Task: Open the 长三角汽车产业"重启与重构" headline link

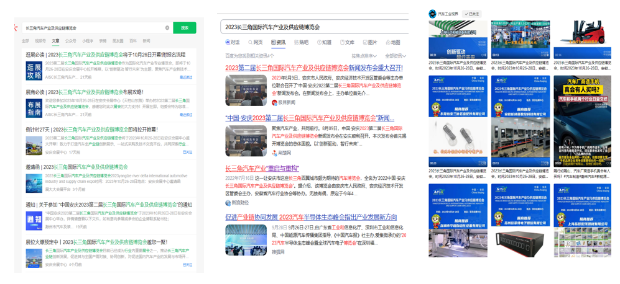Action: coord(262,169)
